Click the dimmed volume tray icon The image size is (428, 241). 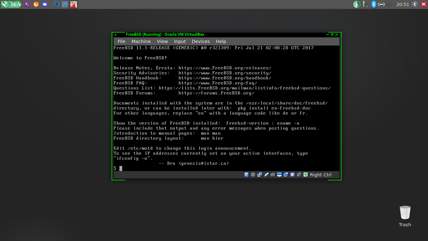point(389,4)
